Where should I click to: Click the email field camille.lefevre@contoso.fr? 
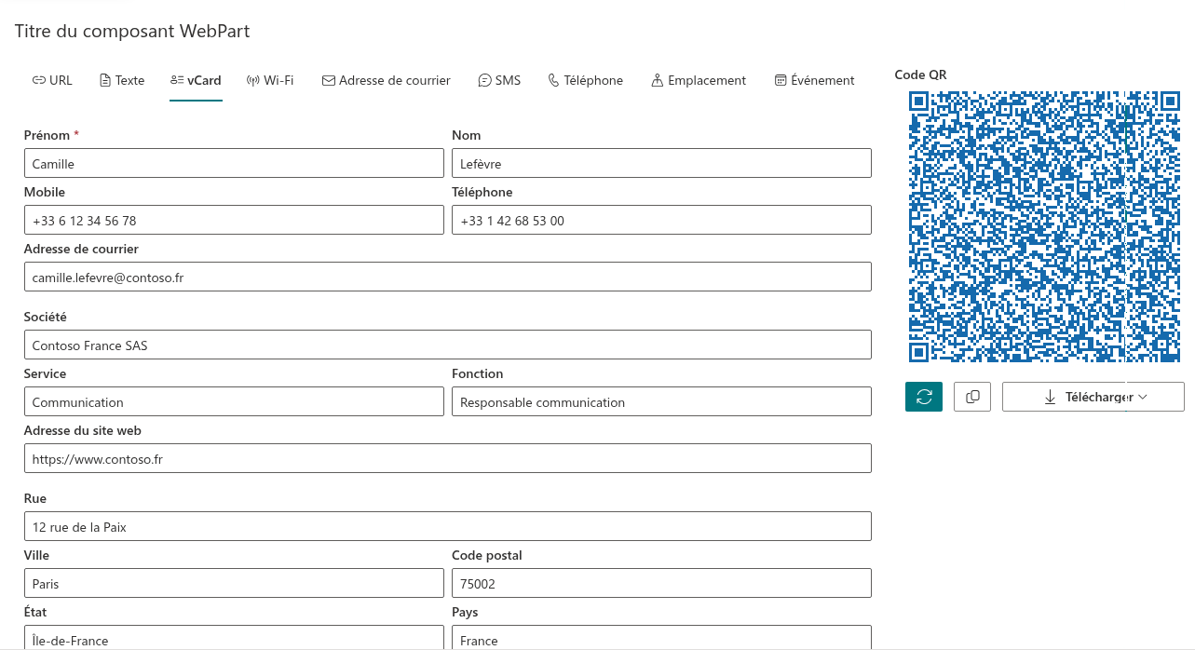pyautogui.click(x=448, y=277)
